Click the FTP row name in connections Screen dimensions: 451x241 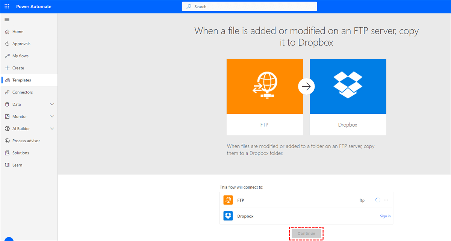pyautogui.click(x=241, y=200)
